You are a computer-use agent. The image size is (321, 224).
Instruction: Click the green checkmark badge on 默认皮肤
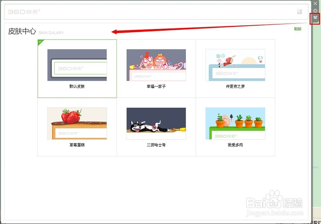[39, 41]
